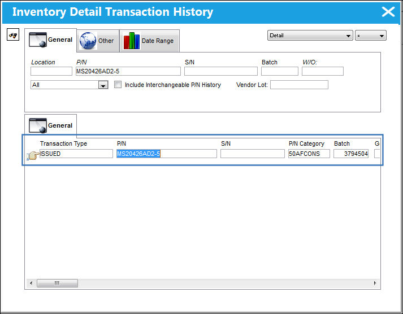Click the scrollbar left arrow
403x314 pixels.
(x=31, y=283)
